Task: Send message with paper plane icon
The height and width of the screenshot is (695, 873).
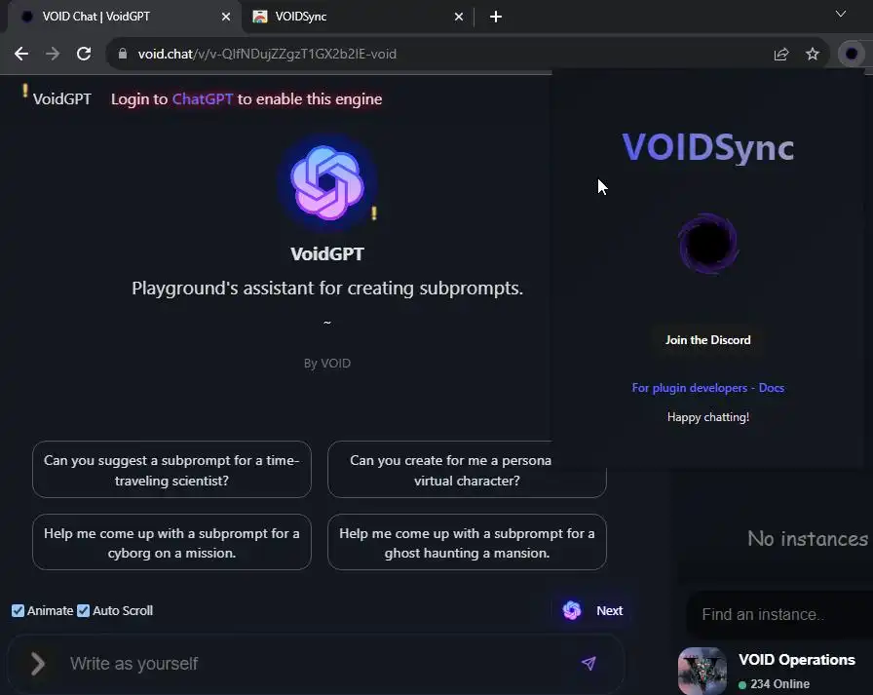Action: tap(588, 663)
